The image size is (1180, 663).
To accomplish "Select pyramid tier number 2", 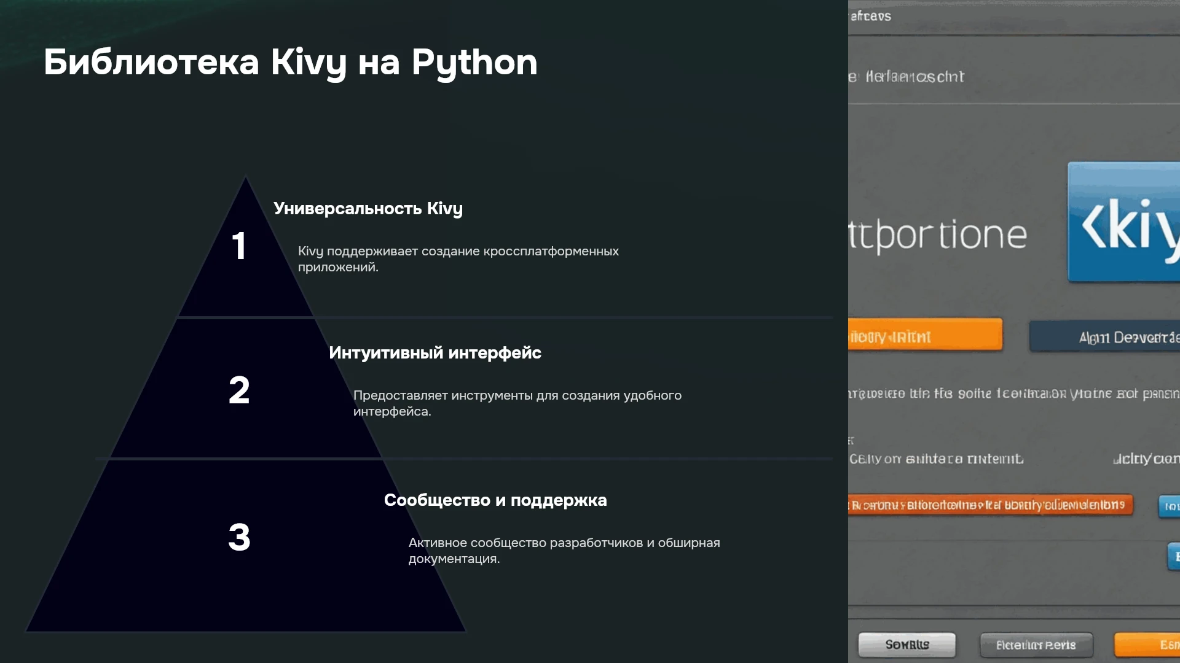I will coord(246,389).
